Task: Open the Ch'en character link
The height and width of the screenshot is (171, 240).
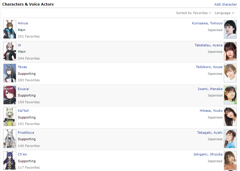Action: coord(22,154)
